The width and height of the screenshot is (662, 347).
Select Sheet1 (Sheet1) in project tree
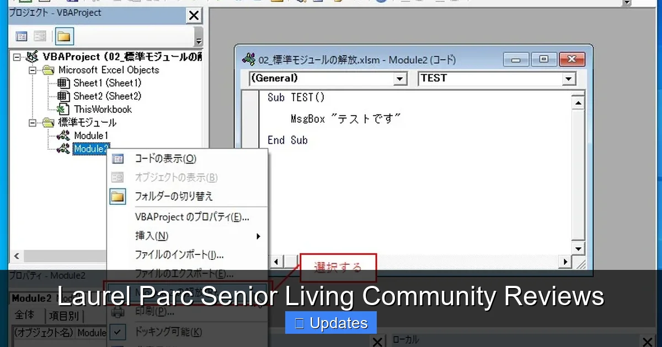[107, 83]
